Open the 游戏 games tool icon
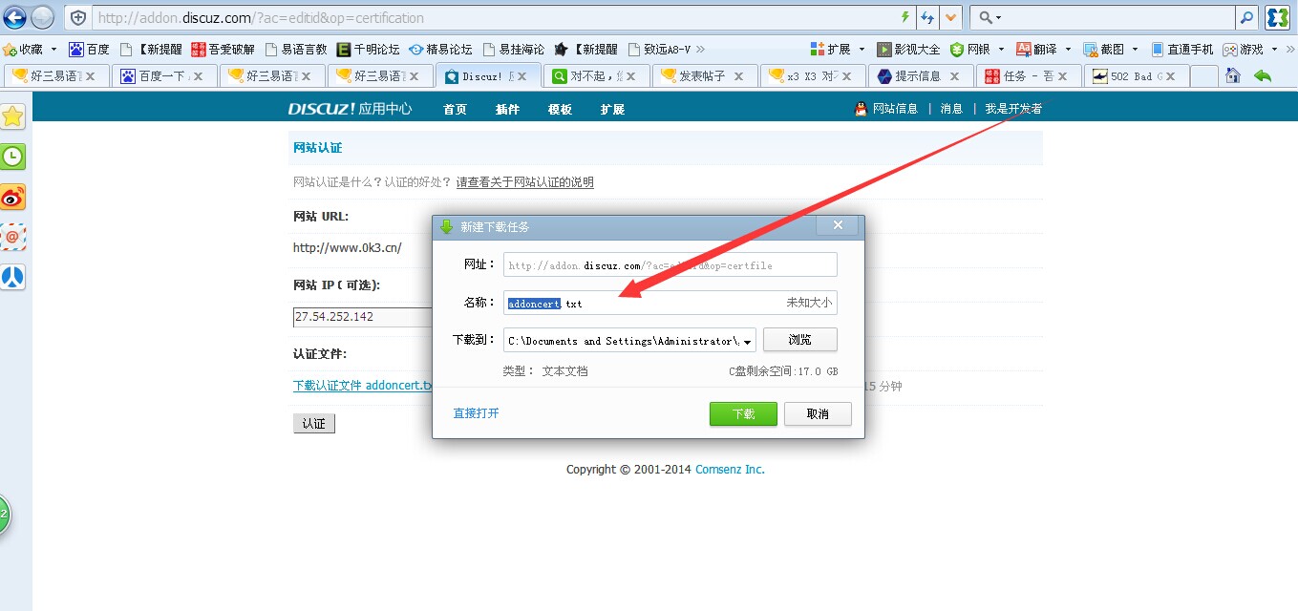This screenshot has height=611, width=1298. coord(1246,49)
